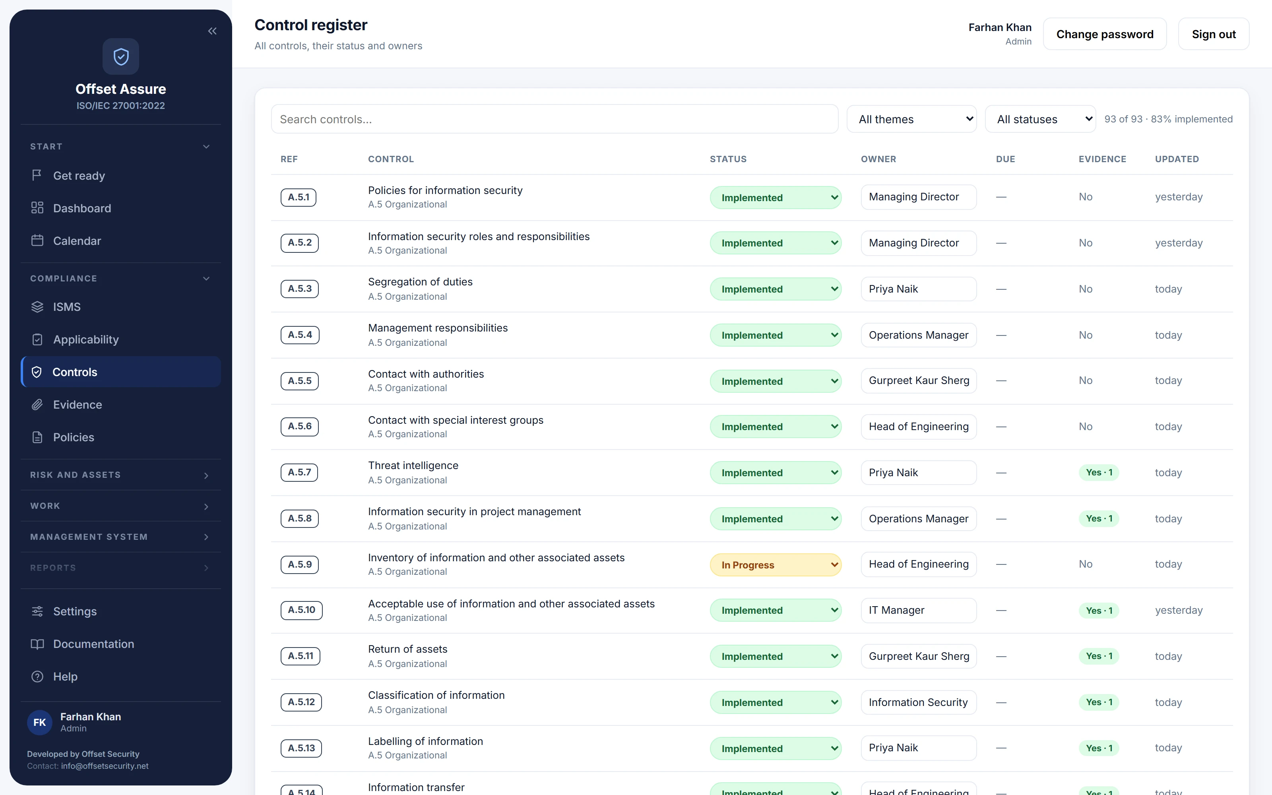Open the Dashboard grid icon

point(37,207)
